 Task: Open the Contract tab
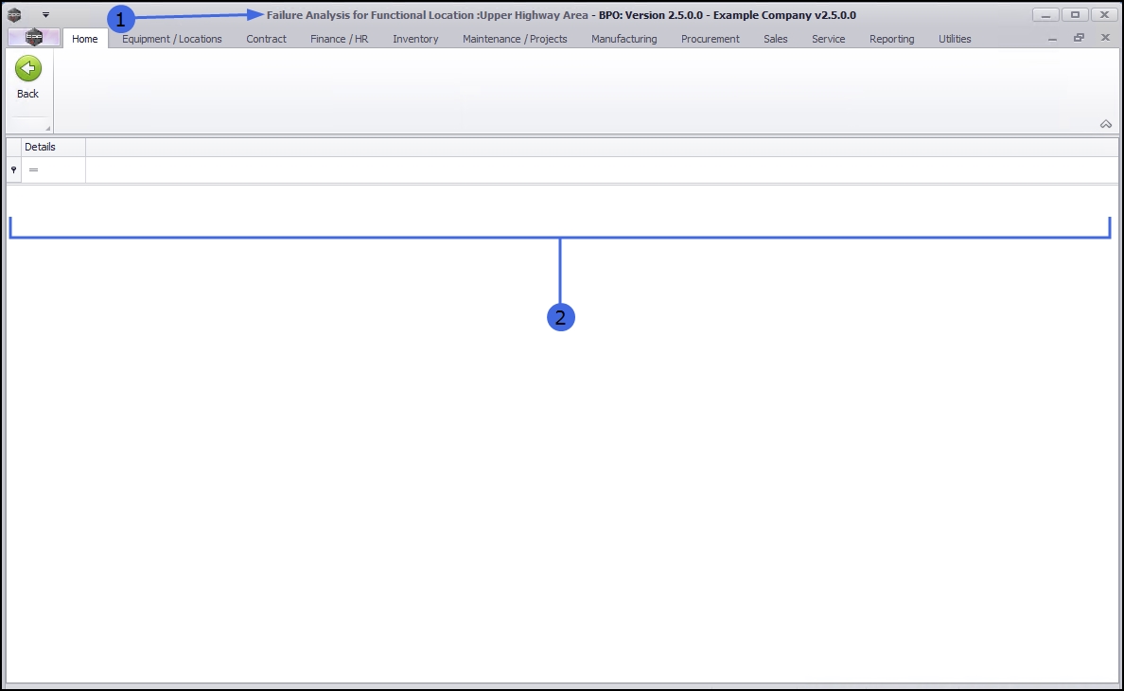tap(266, 39)
